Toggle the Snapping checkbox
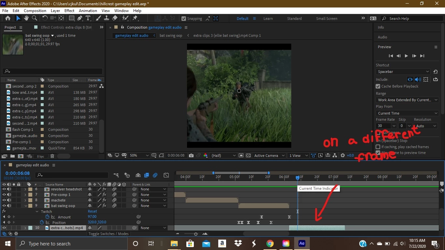 (x=184, y=19)
